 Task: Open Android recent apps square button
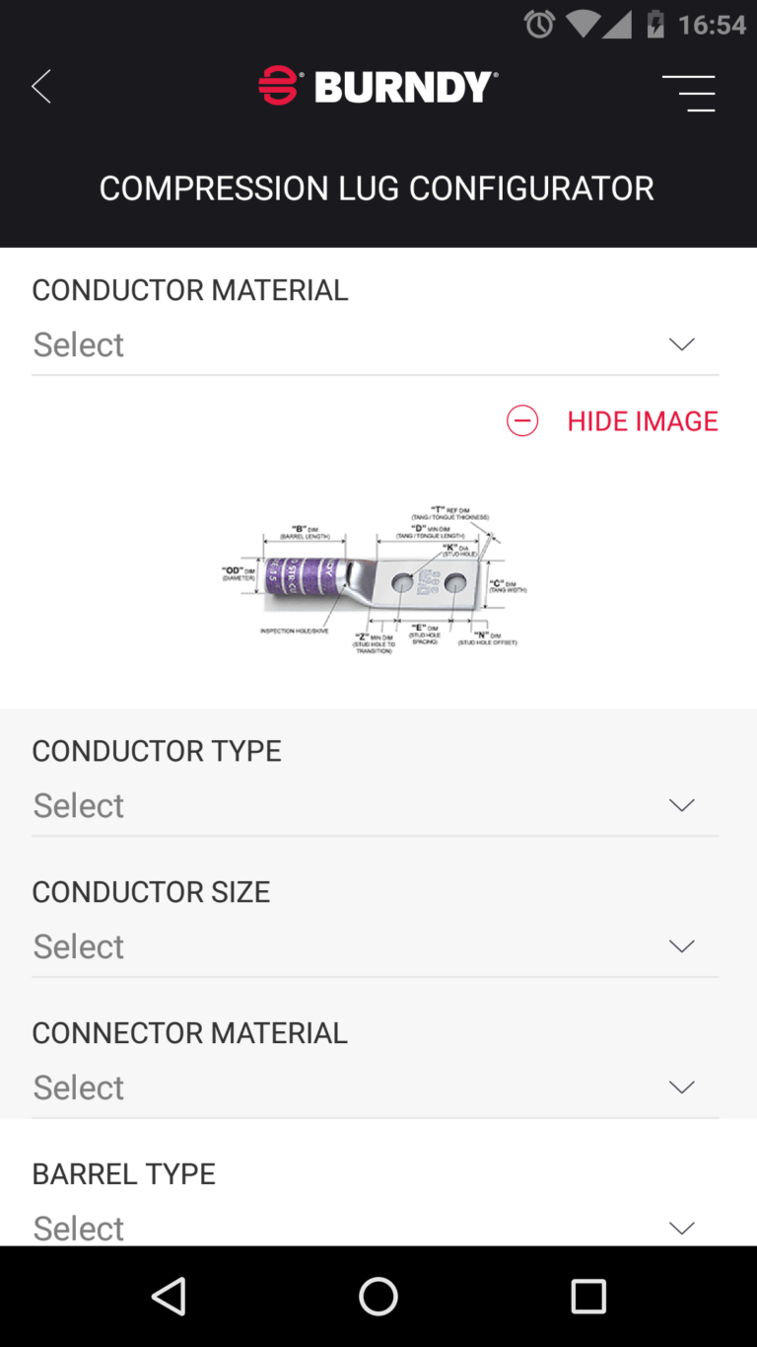[588, 1296]
